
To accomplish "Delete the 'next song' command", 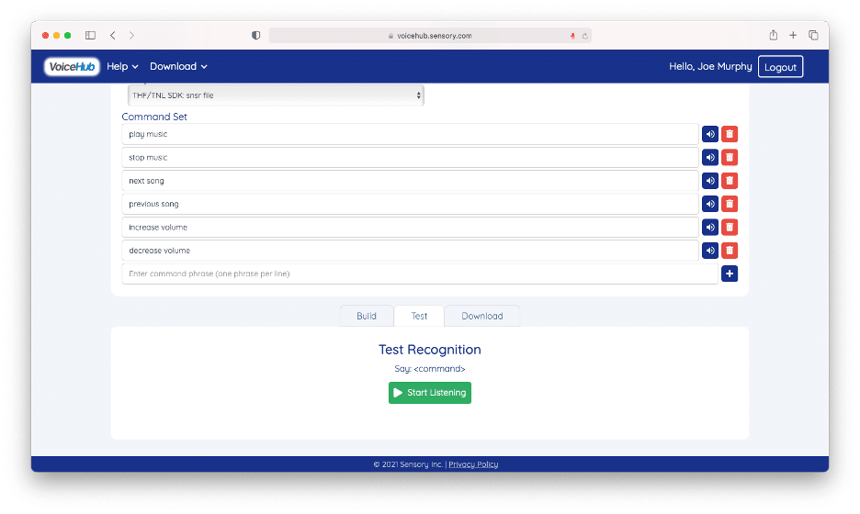I will 730,181.
